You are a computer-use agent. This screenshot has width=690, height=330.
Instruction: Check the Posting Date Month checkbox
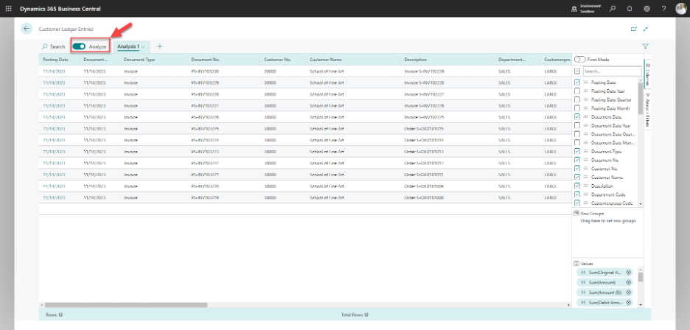(x=577, y=108)
